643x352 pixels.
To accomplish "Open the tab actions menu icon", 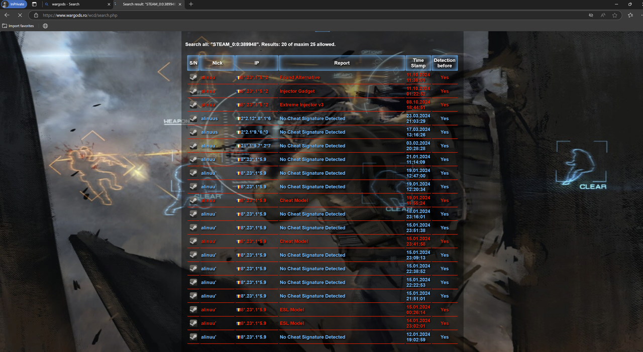I will pos(34,4).
